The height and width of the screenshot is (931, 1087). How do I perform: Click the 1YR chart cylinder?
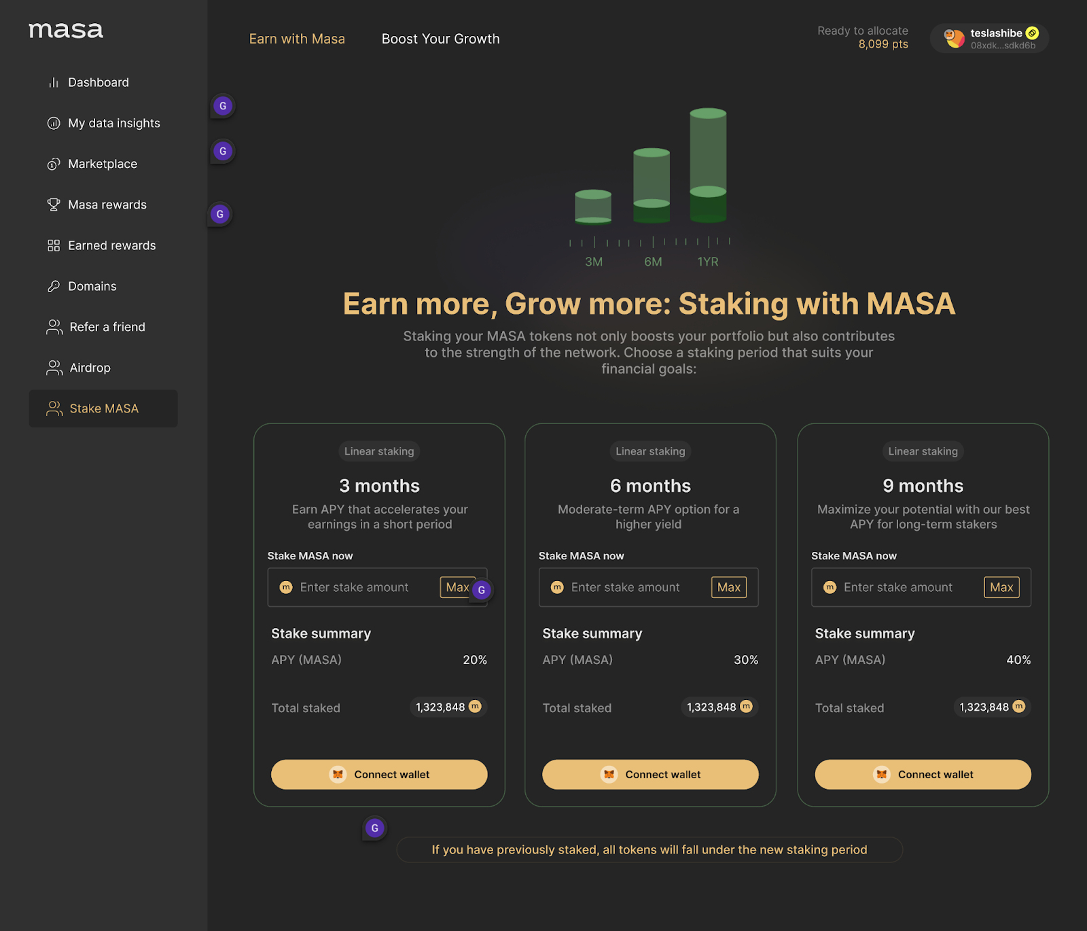coord(708,165)
